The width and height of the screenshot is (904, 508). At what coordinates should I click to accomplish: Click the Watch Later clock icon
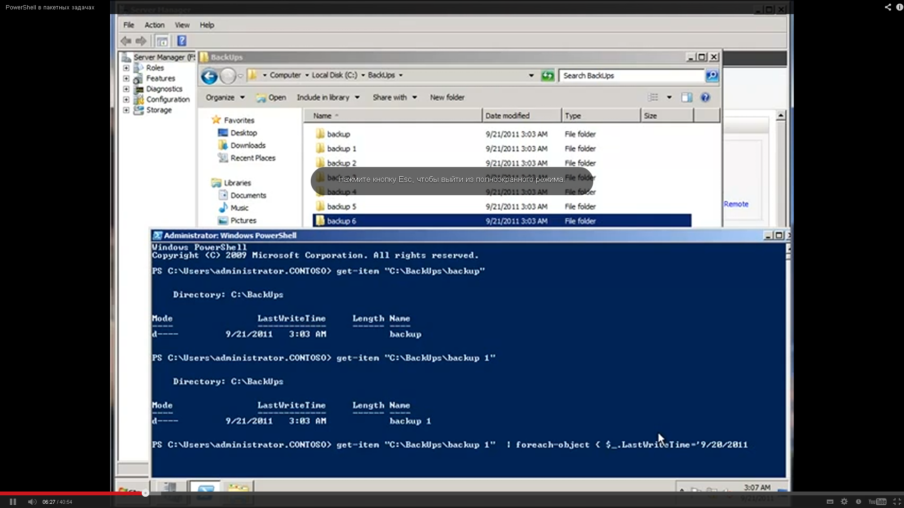click(x=858, y=502)
